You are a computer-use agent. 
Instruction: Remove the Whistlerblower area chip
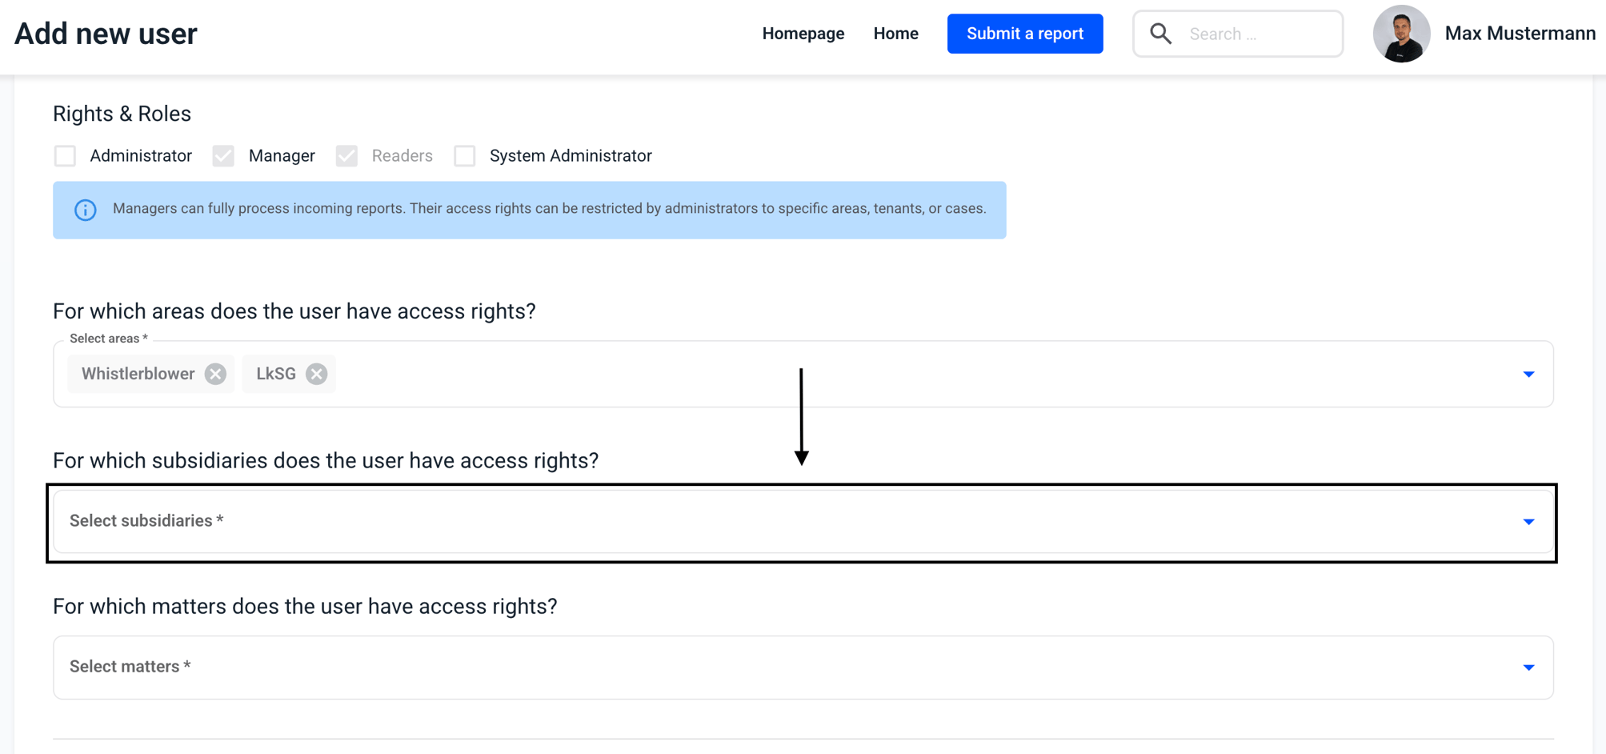(215, 374)
